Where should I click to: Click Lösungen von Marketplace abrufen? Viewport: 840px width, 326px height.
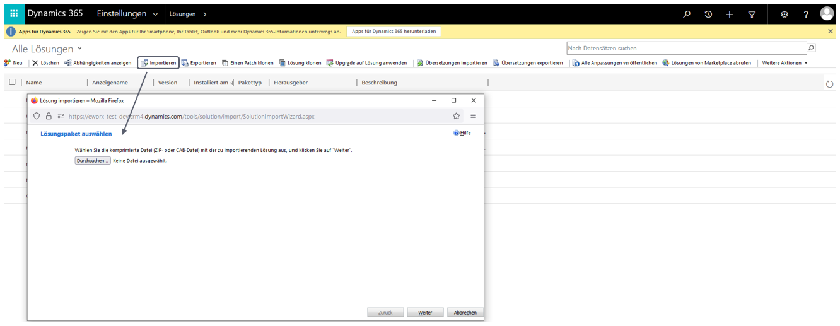click(706, 63)
